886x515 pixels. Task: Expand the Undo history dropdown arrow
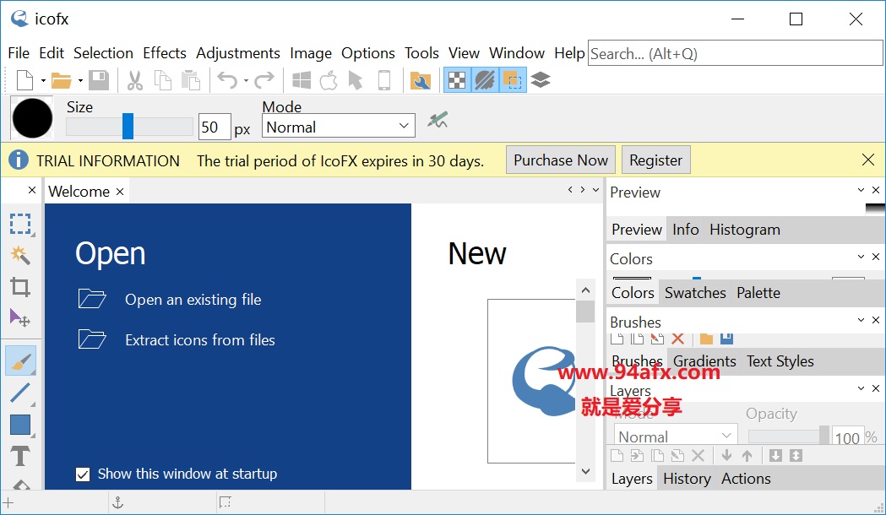click(247, 81)
